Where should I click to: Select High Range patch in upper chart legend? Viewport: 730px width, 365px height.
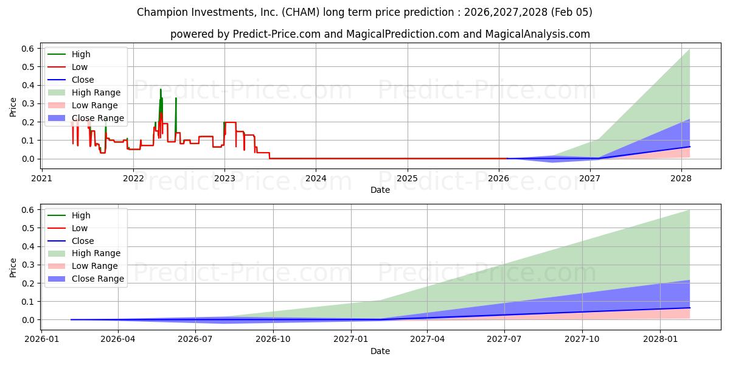tap(57, 92)
